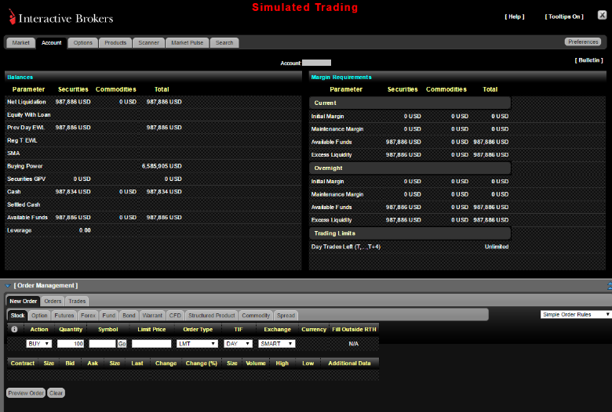Choose the Futures instrument tab

point(64,316)
